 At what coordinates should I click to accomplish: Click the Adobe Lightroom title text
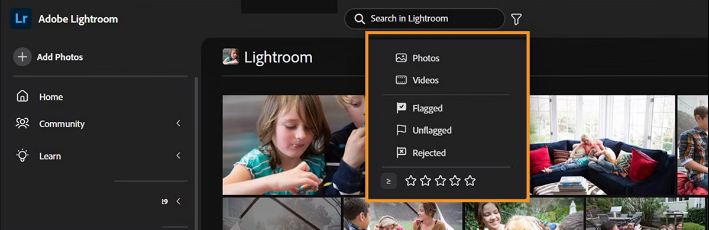78,19
